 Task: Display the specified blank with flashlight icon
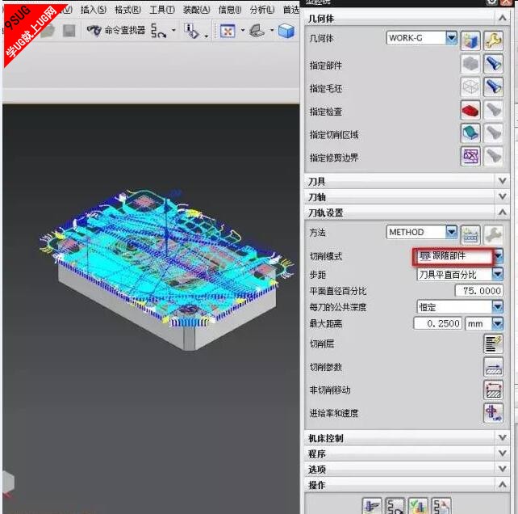[x=494, y=87]
